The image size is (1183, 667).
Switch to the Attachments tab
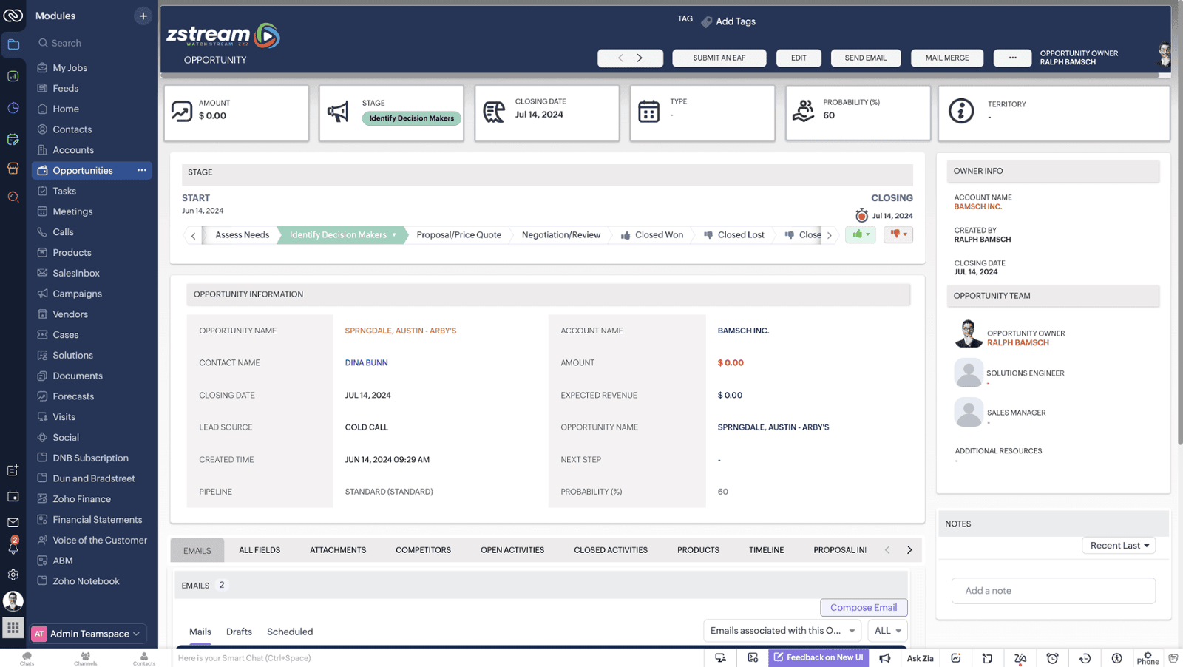(x=338, y=550)
